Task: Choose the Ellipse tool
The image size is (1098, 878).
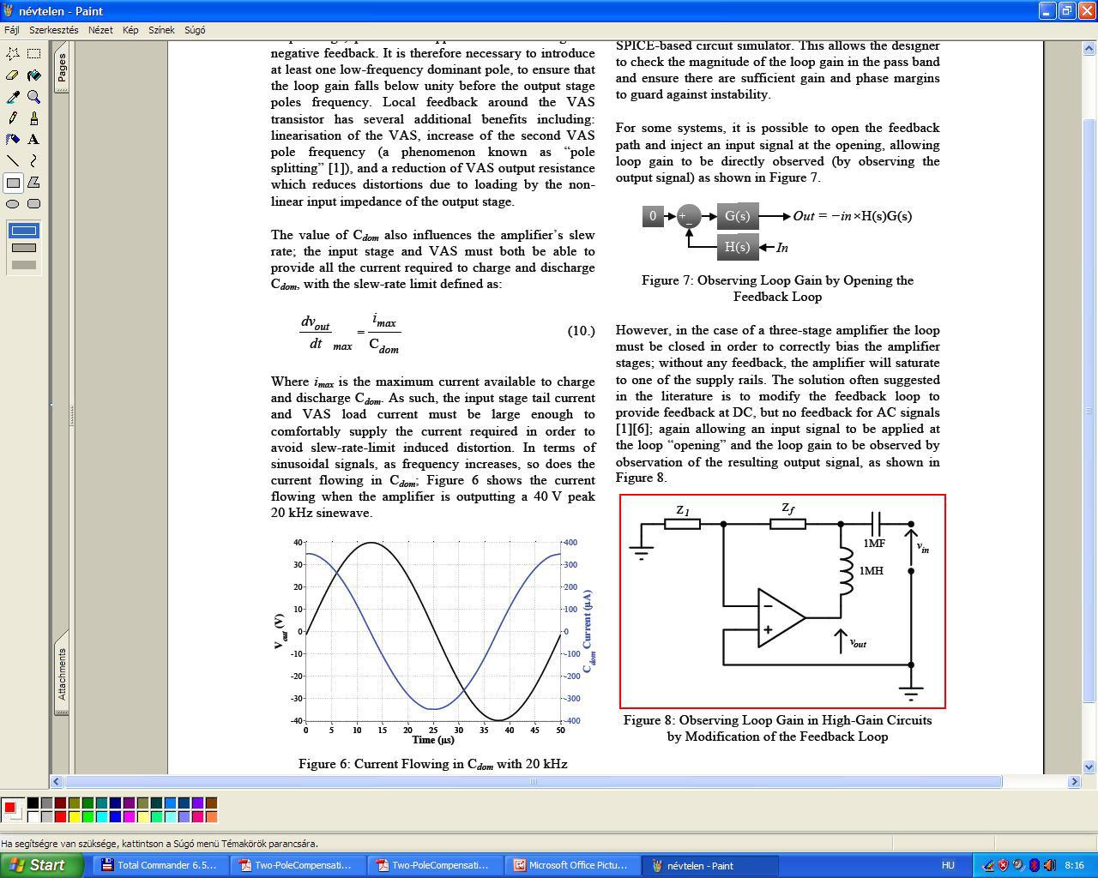Action: [13, 204]
